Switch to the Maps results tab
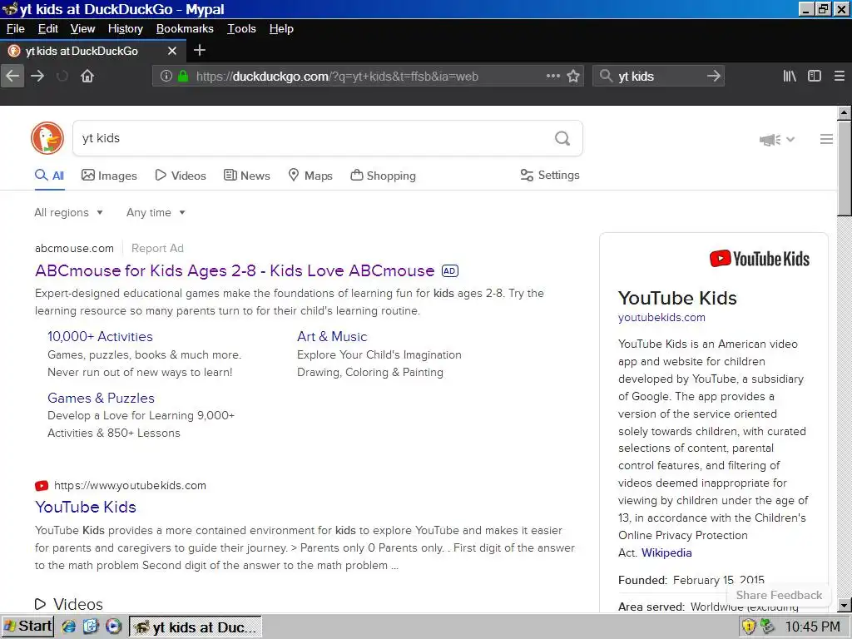 [x=310, y=176]
